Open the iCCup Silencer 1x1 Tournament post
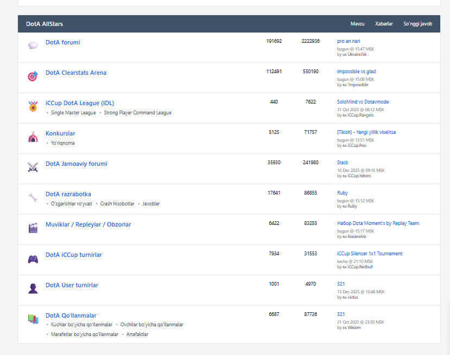Image resolution: width=450 pixels, height=355 pixels. [369, 254]
